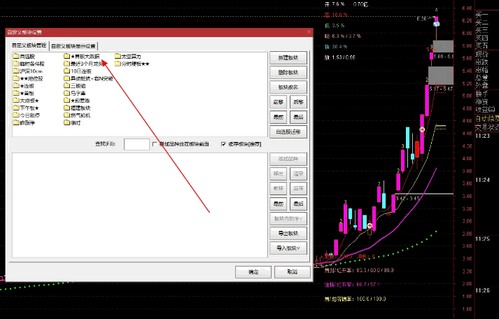Select the 下午板★ folder icon
The image size is (499, 319).
[16, 108]
